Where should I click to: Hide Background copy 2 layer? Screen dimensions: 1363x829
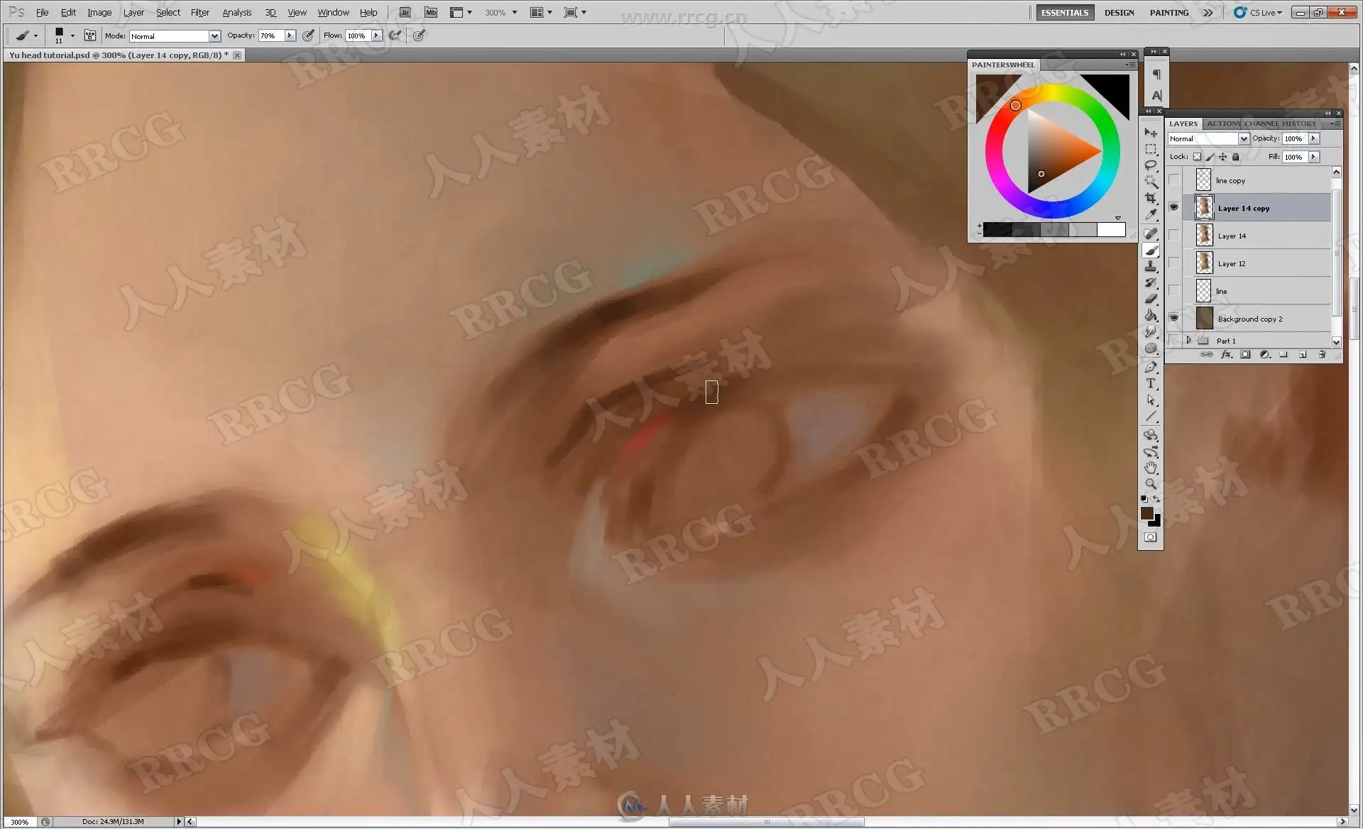(1173, 318)
